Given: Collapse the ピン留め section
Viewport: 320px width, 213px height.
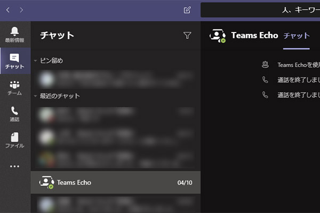Looking at the screenshot, I should [35, 61].
